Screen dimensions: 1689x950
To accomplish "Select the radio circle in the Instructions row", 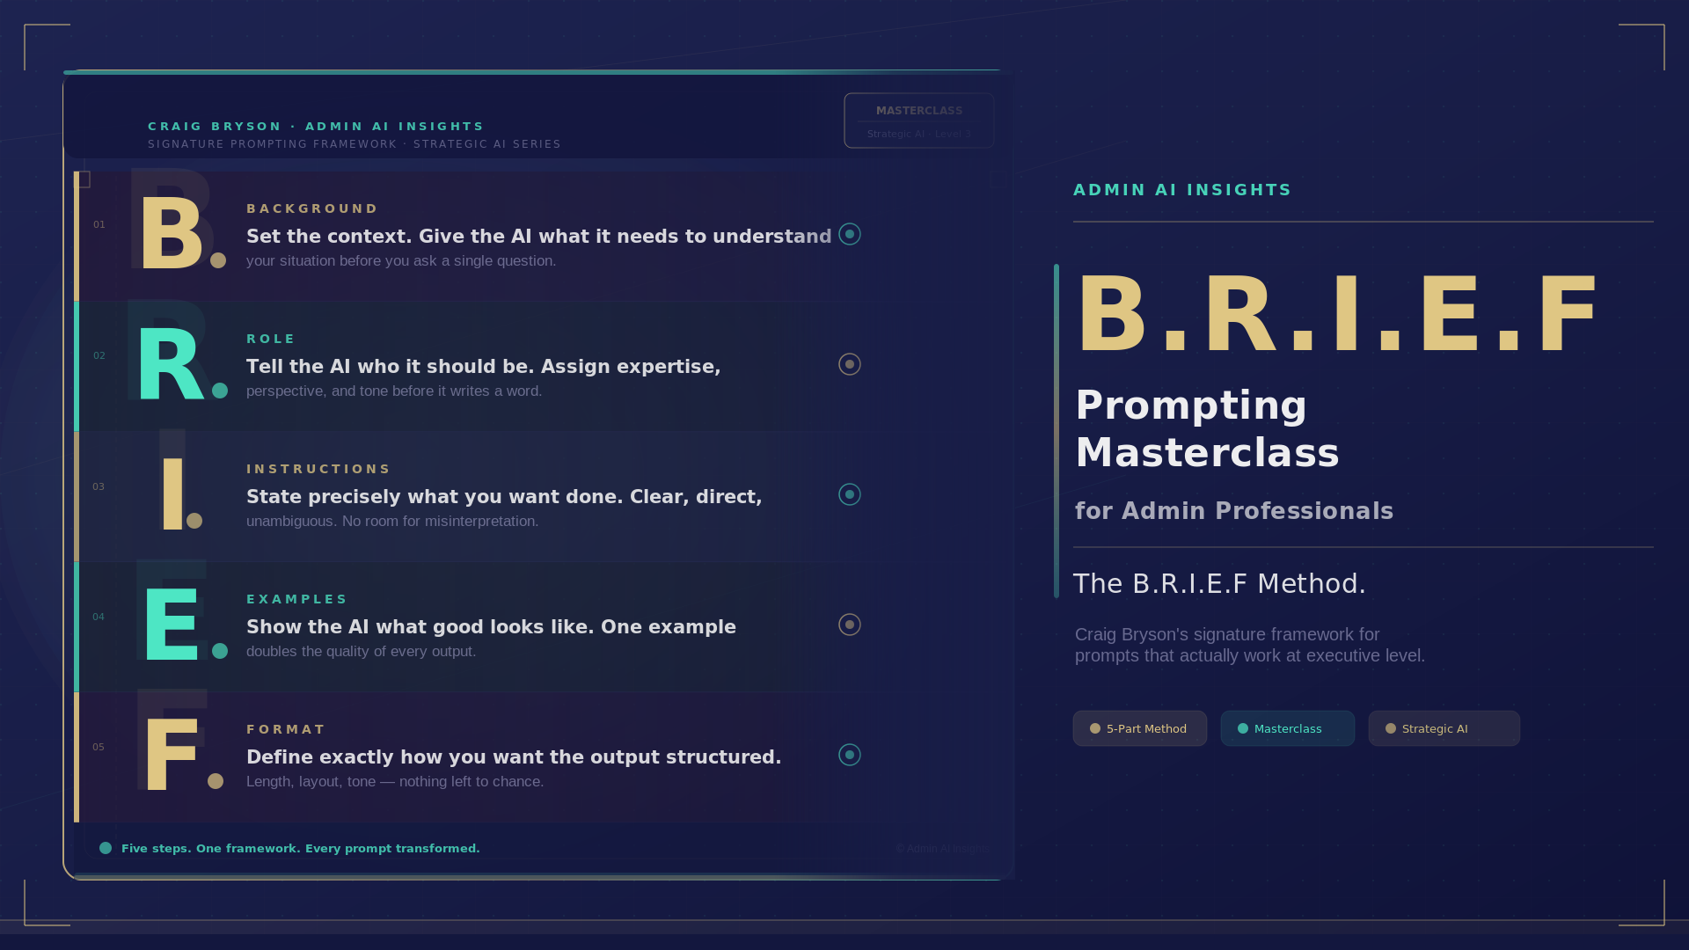I will tap(850, 494).
